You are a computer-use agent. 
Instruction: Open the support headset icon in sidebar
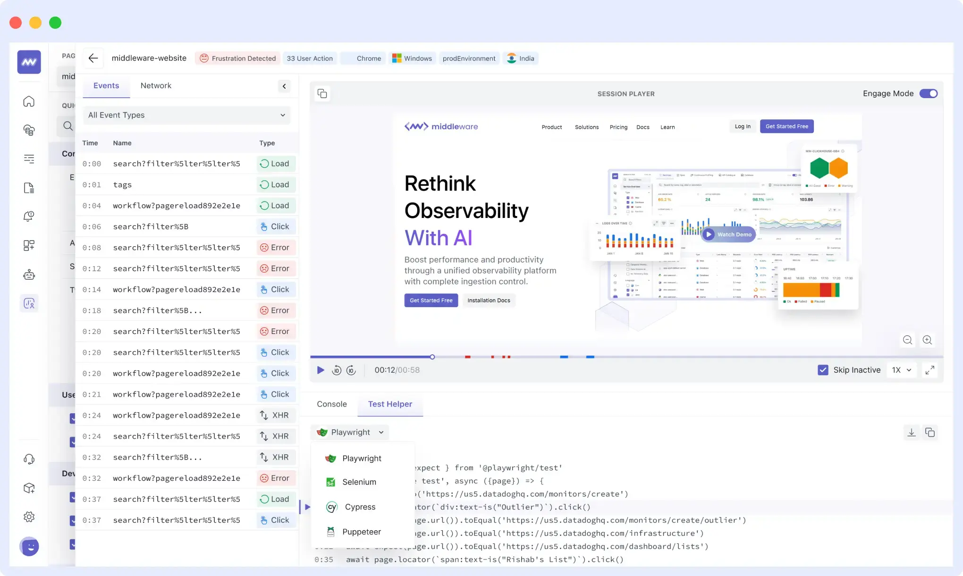pyautogui.click(x=29, y=459)
